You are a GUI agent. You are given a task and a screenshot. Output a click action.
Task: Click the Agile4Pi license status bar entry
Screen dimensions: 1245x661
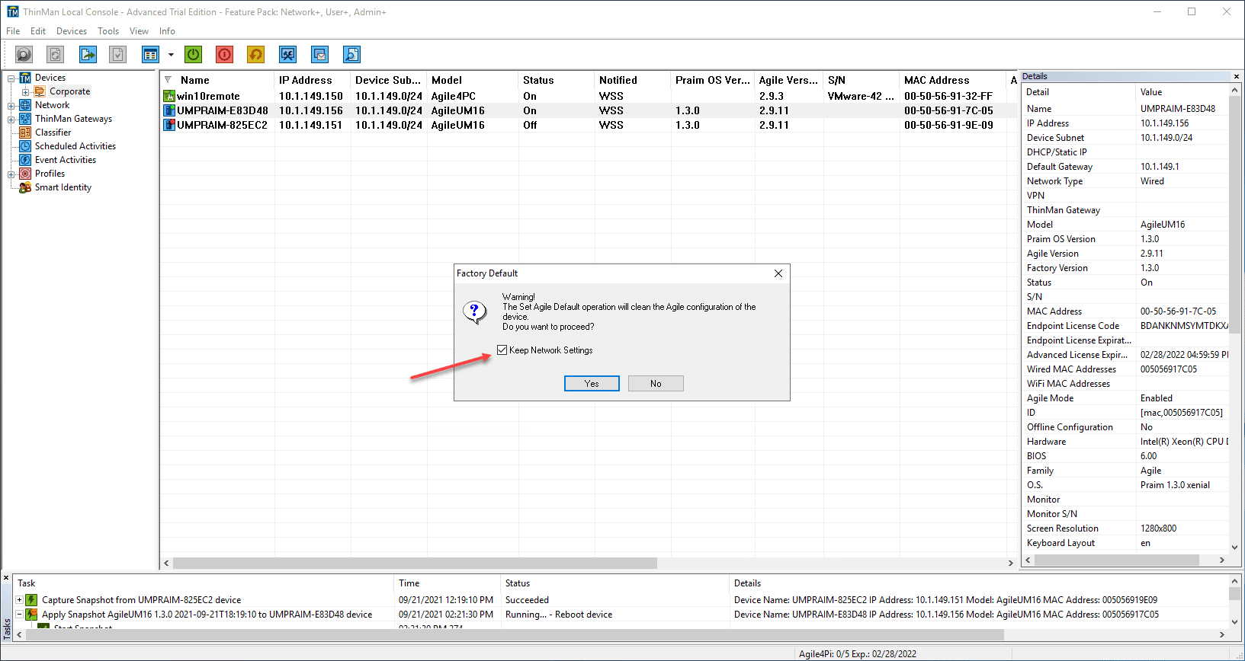point(857,653)
